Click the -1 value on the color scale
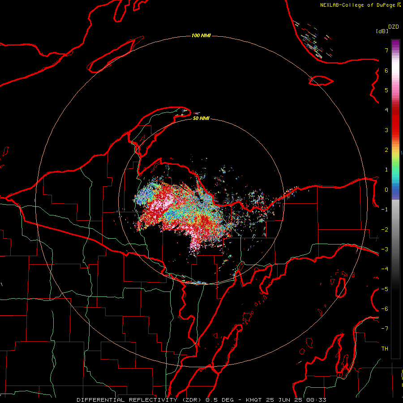The width and height of the screenshot is (403, 403). (385, 210)
